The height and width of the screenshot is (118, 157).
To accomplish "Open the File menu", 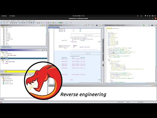I will (x=1, y=21).
